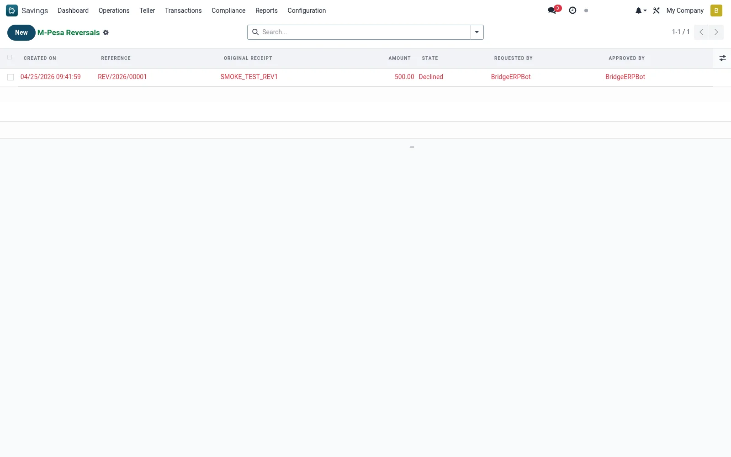
Task: Open the Operations menu
Action: [114, 11]
